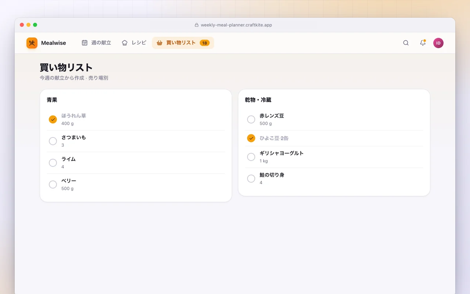
Task: Select the 買い物リスト tab
Action: [183, 43]
